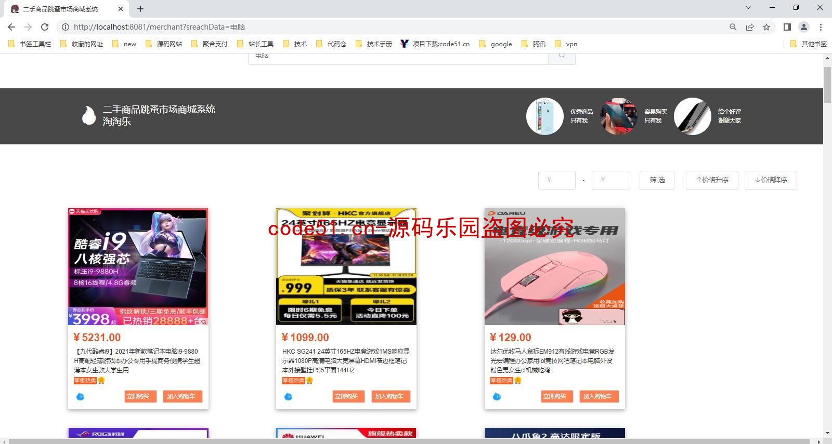Click the seller badge icon under ¥129.00 item
Viewport: 832px width, 444px height.
497,397
